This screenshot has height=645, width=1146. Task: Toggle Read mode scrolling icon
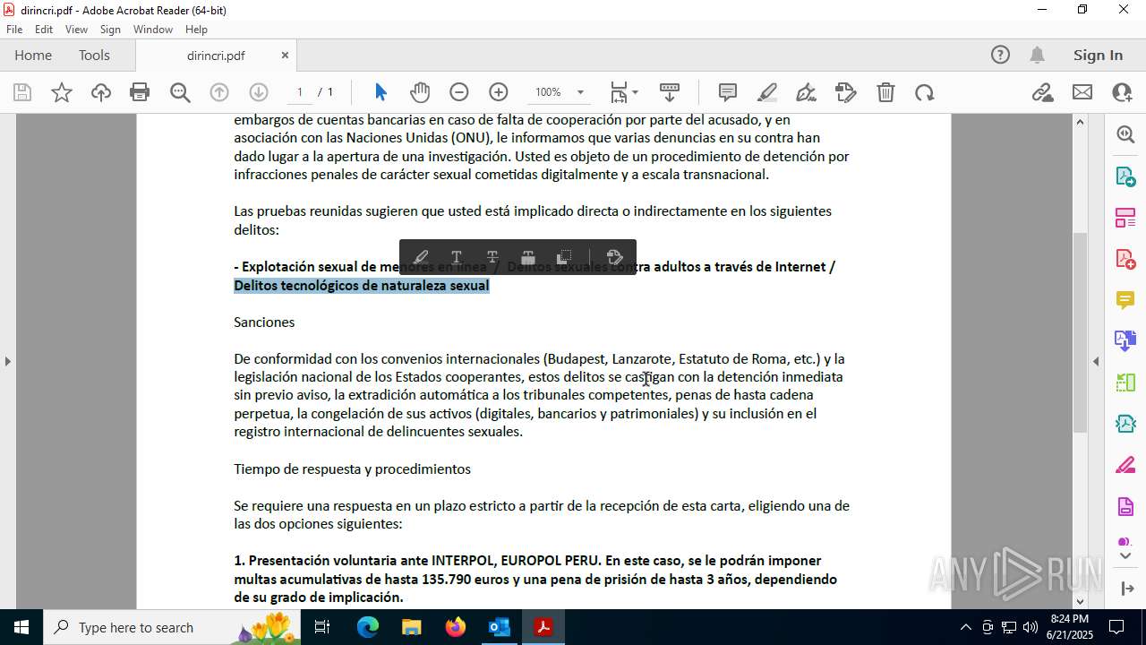click(670, 92)
